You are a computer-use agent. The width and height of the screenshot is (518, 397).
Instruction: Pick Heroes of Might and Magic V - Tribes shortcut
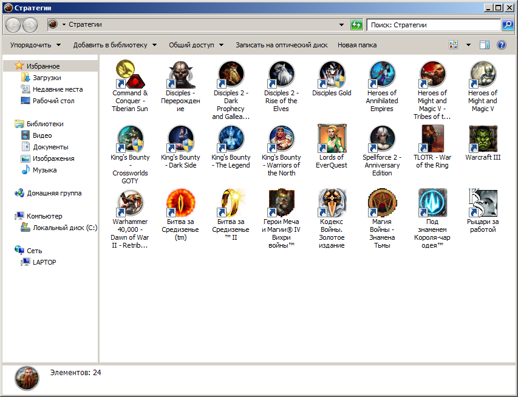pyautogui.click(x=432, y=74)
